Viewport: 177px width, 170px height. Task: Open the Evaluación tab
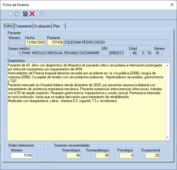(x=43, y=26)
